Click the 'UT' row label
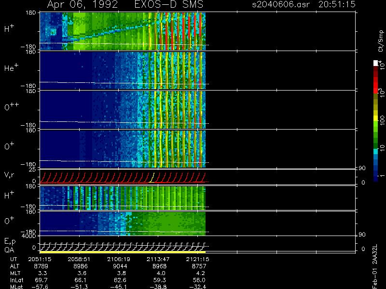The image size is (386, 289). pyautogui.click(x=14, y=259)
